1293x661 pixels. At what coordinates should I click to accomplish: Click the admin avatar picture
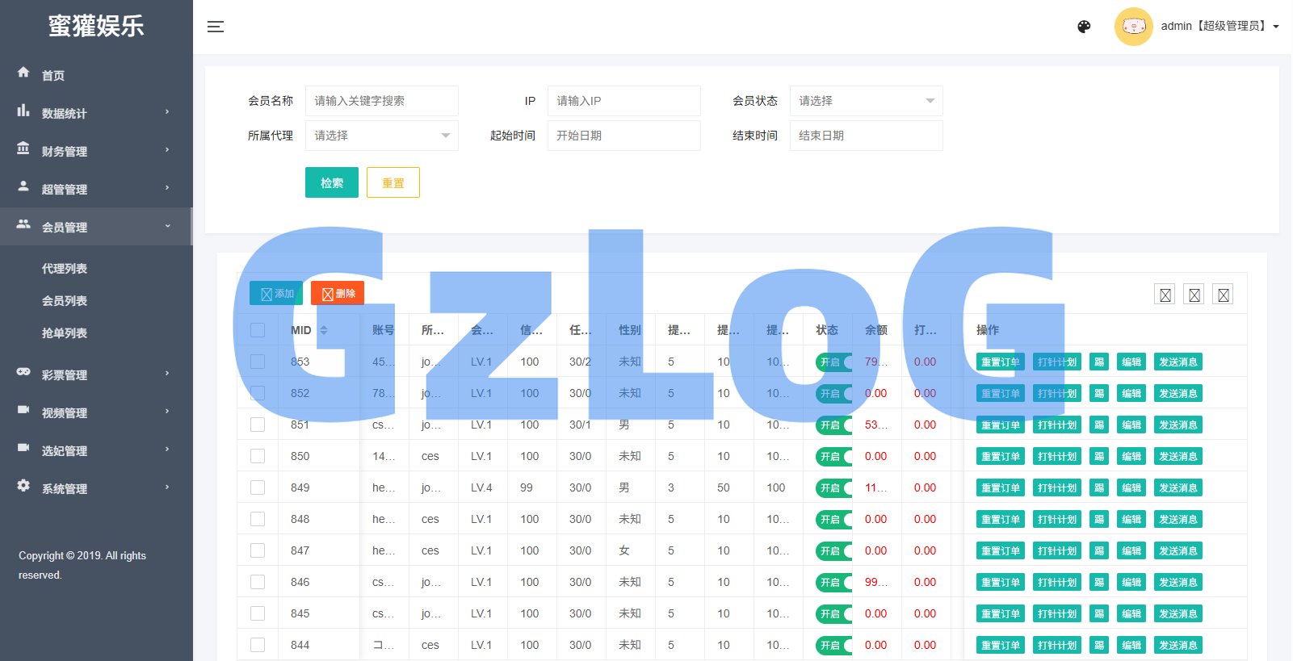click(1133, 27)
